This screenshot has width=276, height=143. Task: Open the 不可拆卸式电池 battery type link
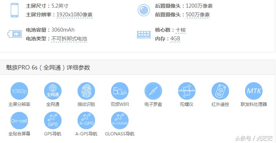(69, 39)
